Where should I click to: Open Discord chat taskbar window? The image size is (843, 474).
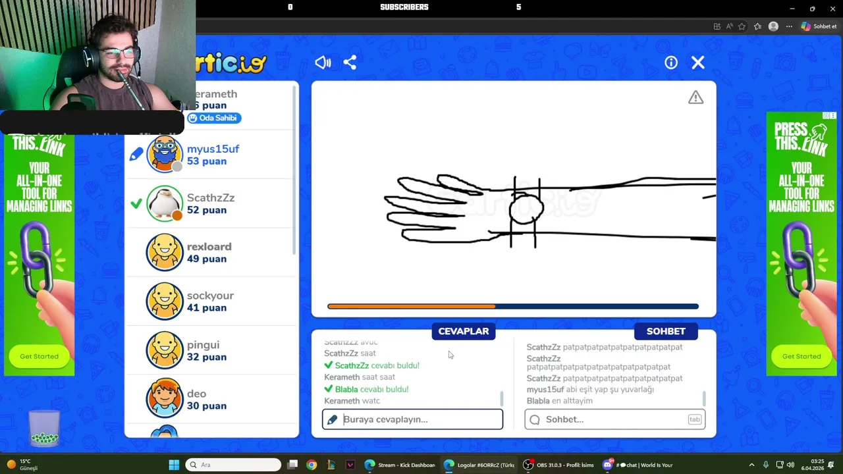coord(638,465)
